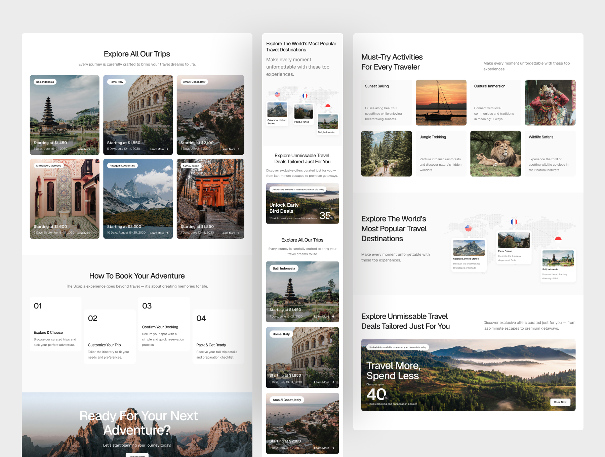Click the French flag on the large destinations map

tap(514, 222)
